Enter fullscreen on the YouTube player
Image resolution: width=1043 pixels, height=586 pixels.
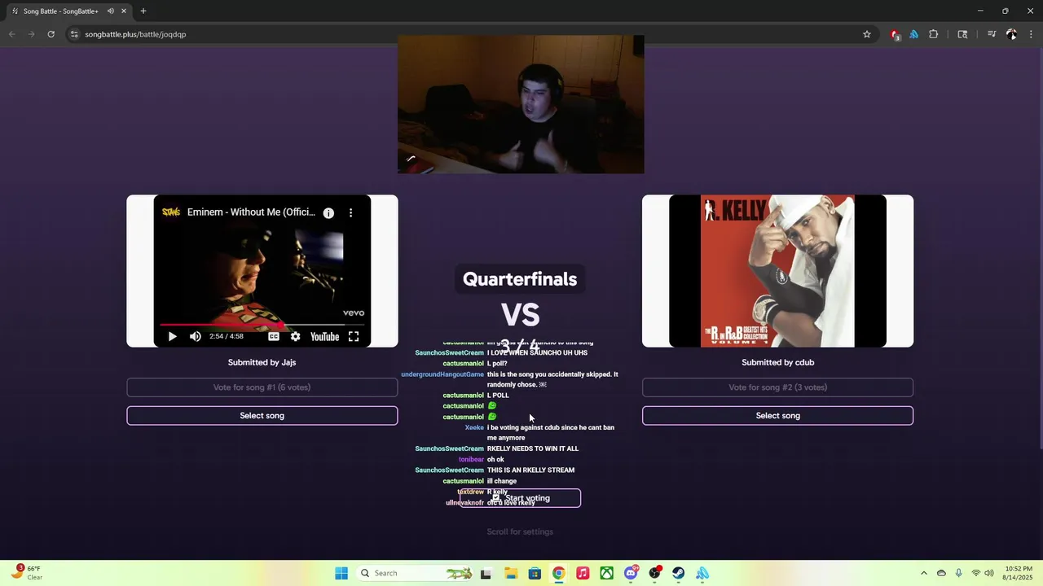click(354, 336)
